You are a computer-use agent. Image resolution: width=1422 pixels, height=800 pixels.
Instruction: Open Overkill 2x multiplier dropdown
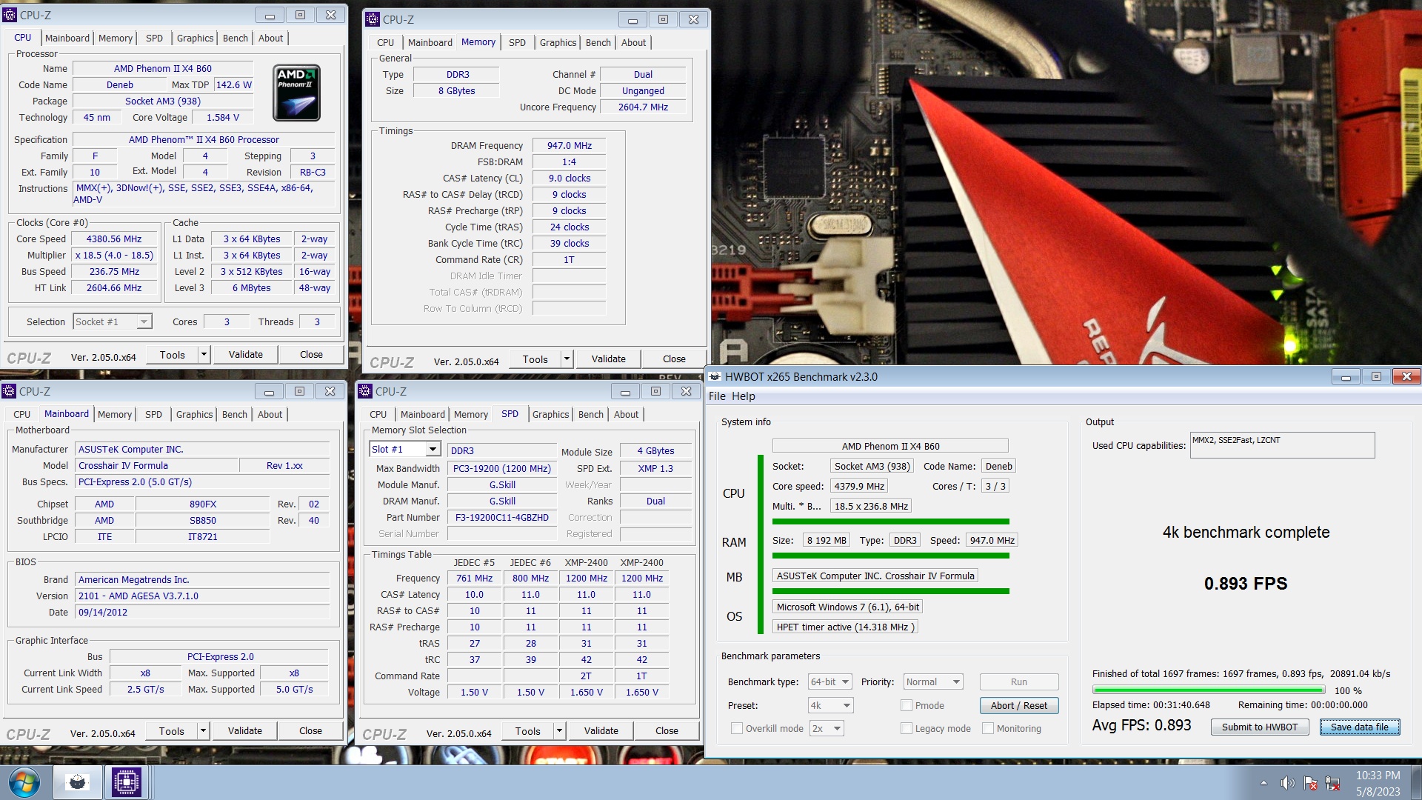[827, 728]
